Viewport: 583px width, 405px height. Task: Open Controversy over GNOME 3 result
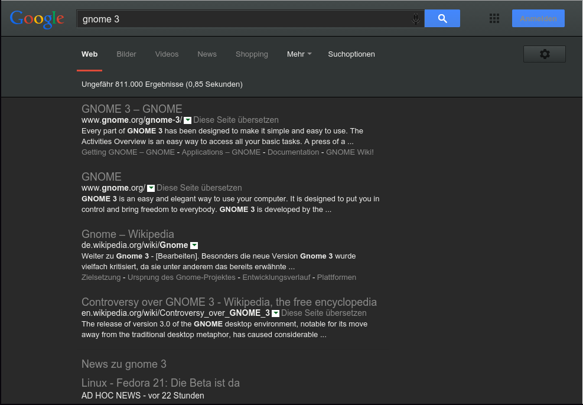229,302
